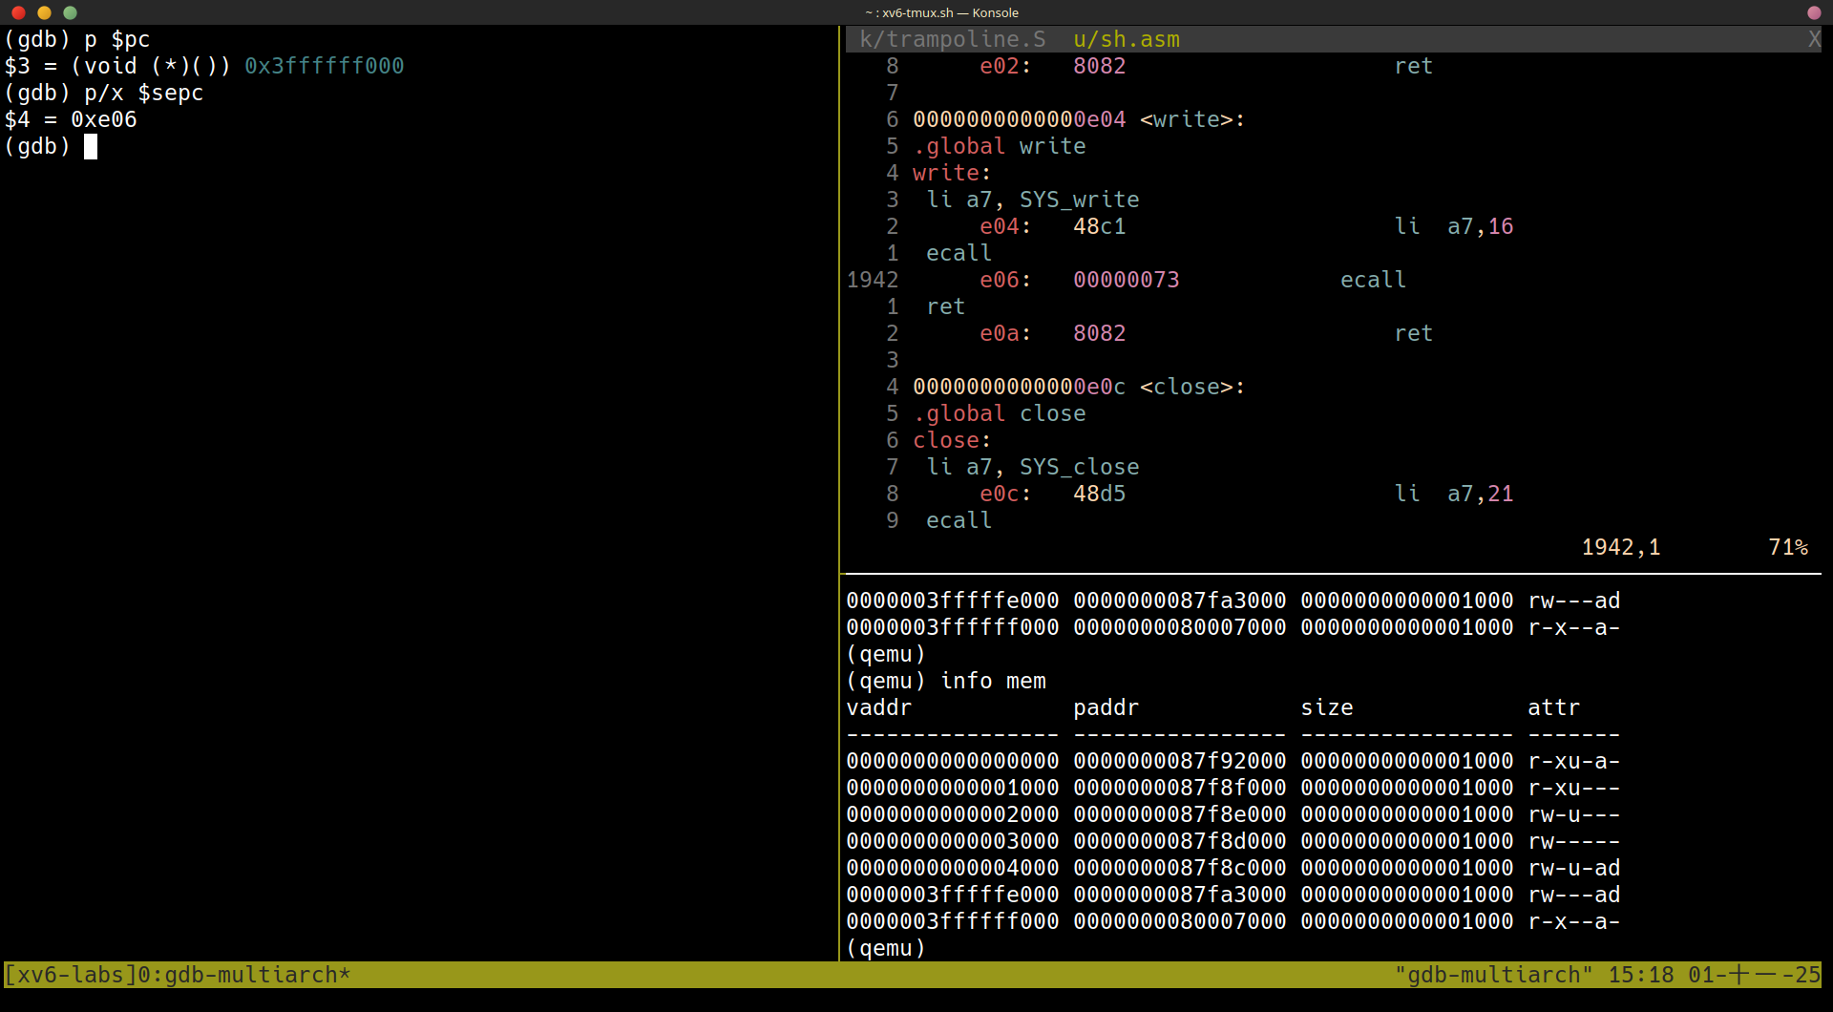Select the u/sh.asm vim tab
This screenshot has width=1833, height=1012.
pos(1126,39)
